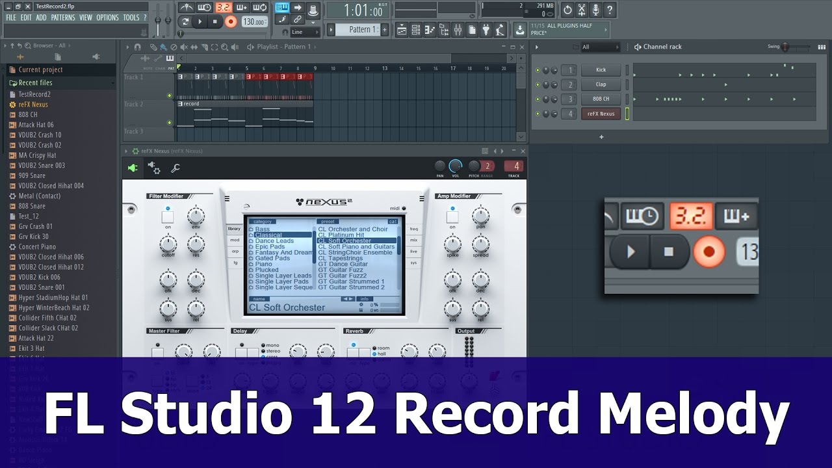This screenshot has height=468, width=832.
Task: Mute the Clap channel LED
Action: (538, 84)
